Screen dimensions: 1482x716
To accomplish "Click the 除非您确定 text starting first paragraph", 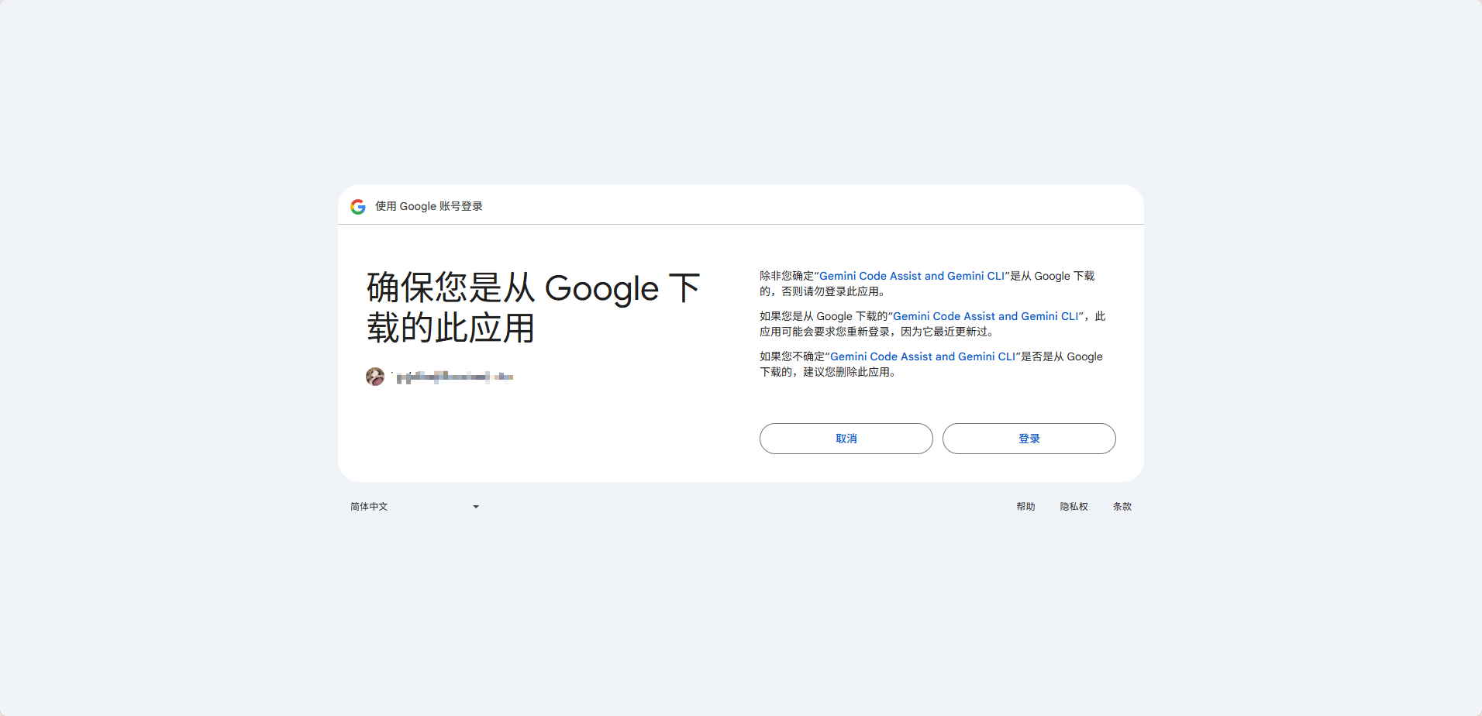I will click(x=786, y=277).
